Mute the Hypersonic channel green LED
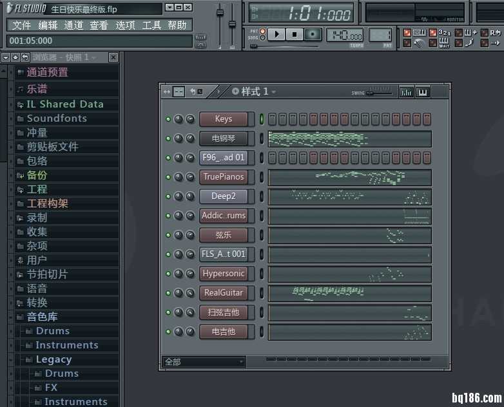 tap(168, 274)
